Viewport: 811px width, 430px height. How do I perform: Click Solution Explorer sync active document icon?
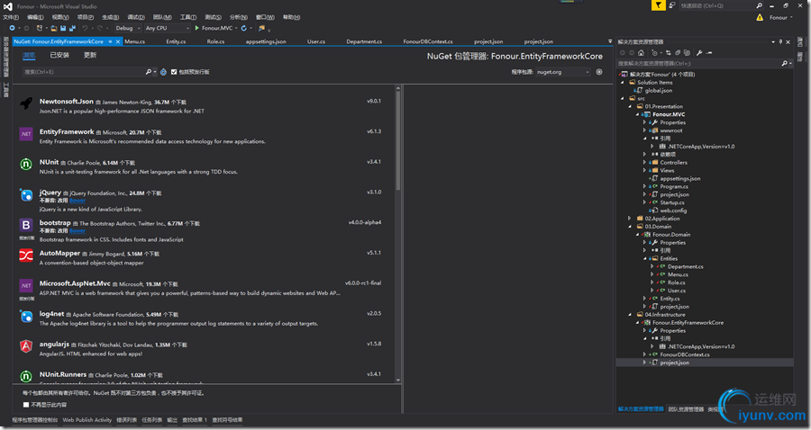click(669, 53)
